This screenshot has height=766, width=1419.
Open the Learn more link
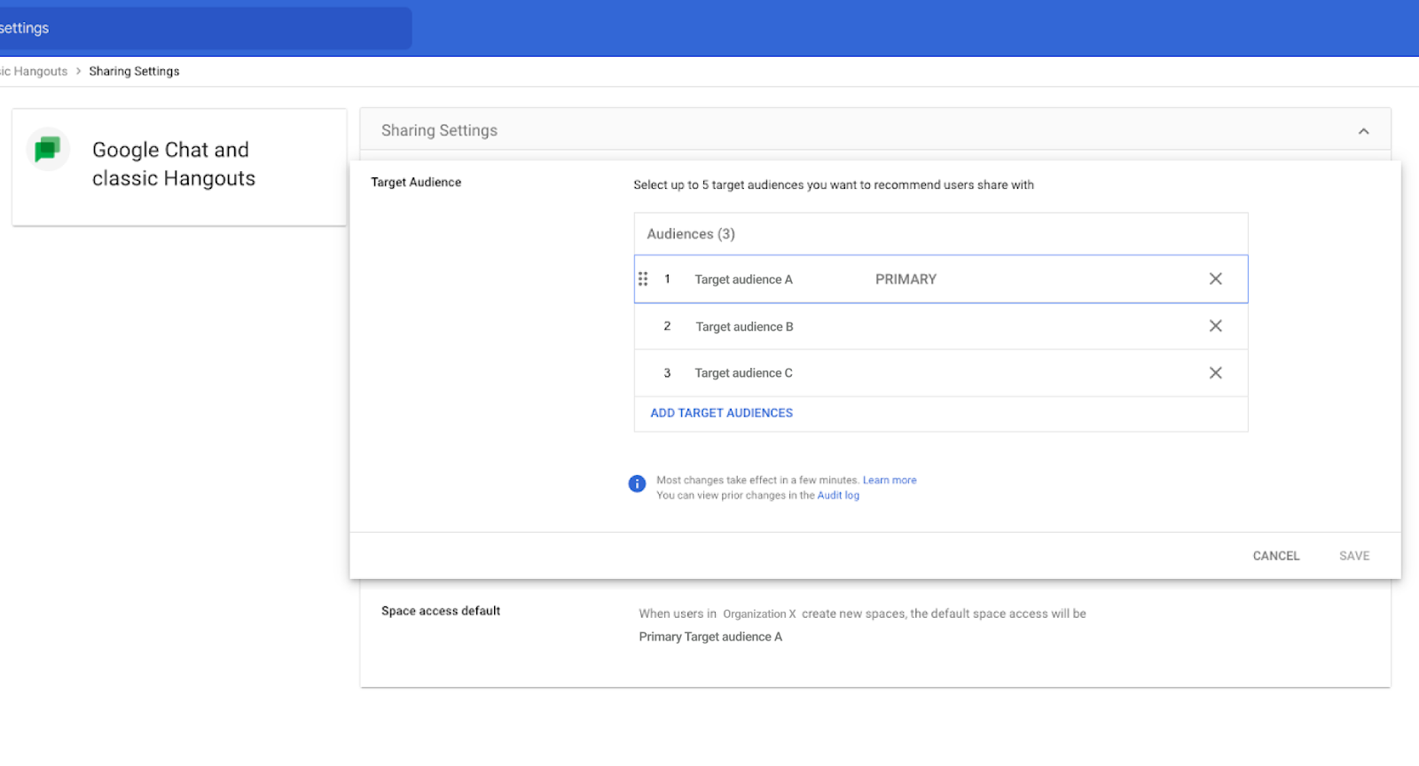(x=890, y=481)
